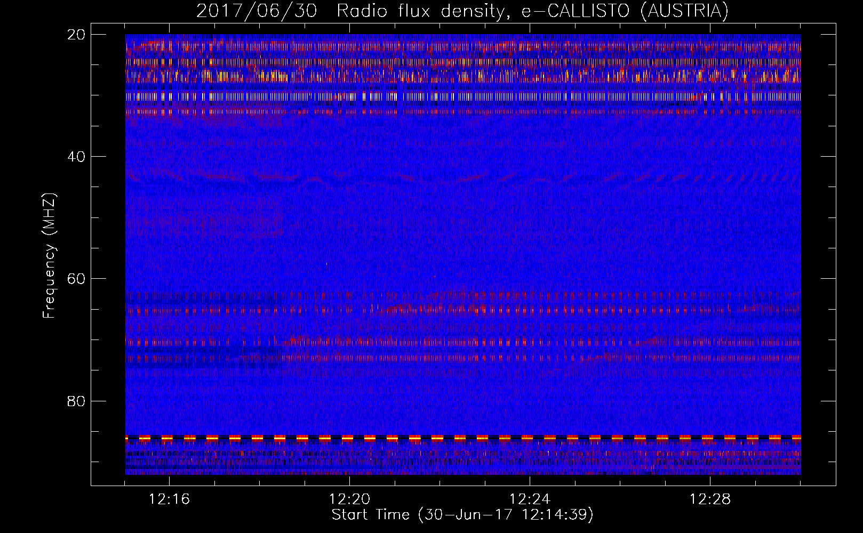
Task: Click the '20' frequency tick label
Action: (x=76, y=34)
